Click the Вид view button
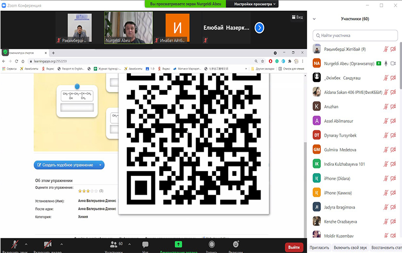402x253 pixels. tap(297, 17)
